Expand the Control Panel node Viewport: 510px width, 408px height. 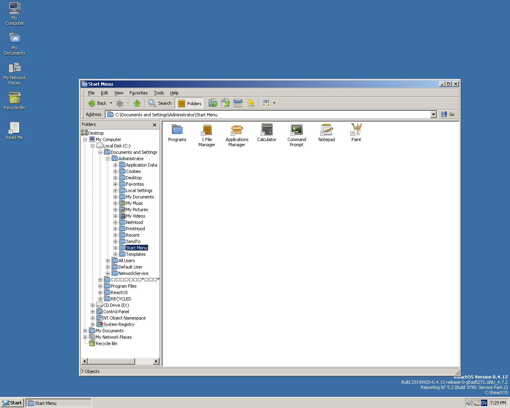[x=92, y=312]
